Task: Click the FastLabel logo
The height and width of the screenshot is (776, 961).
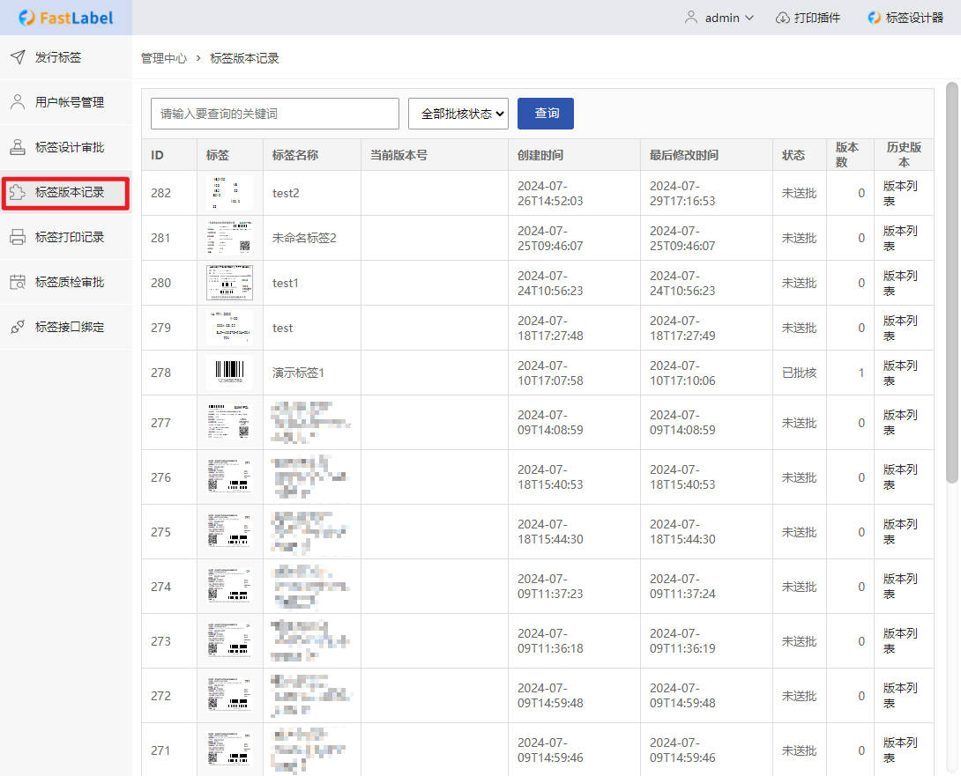Action: [x=66, y=18]
